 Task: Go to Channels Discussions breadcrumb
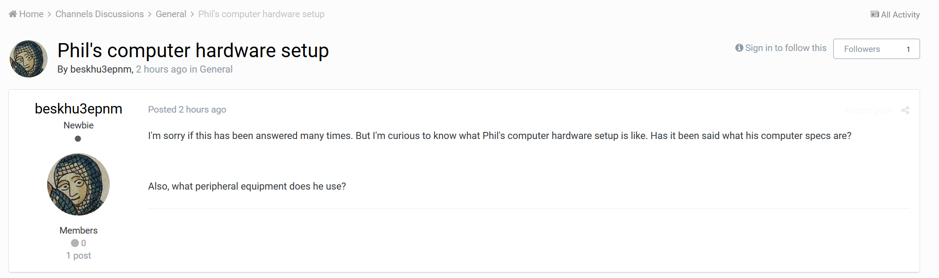point(100,14)
